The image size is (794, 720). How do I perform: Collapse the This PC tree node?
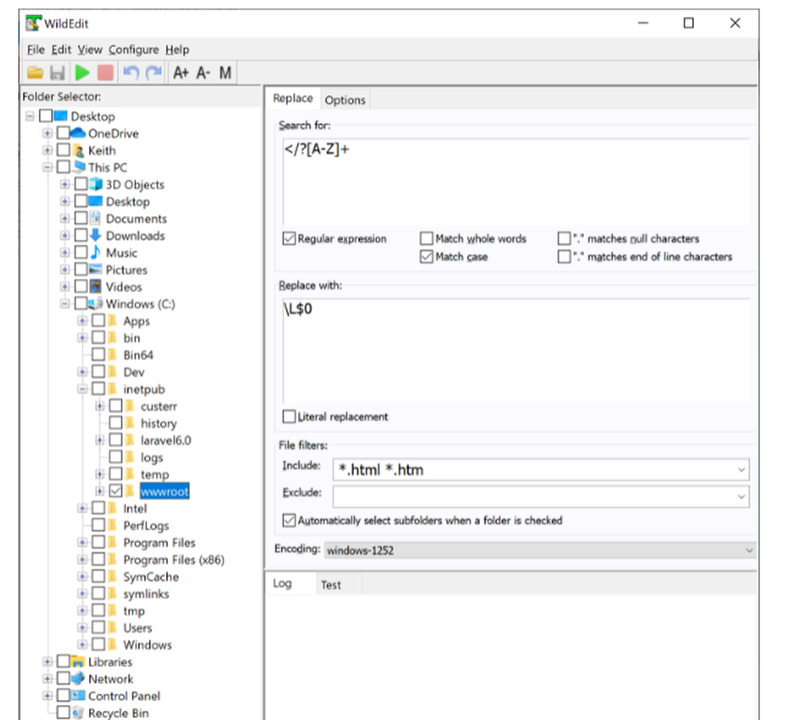[47, 167]
